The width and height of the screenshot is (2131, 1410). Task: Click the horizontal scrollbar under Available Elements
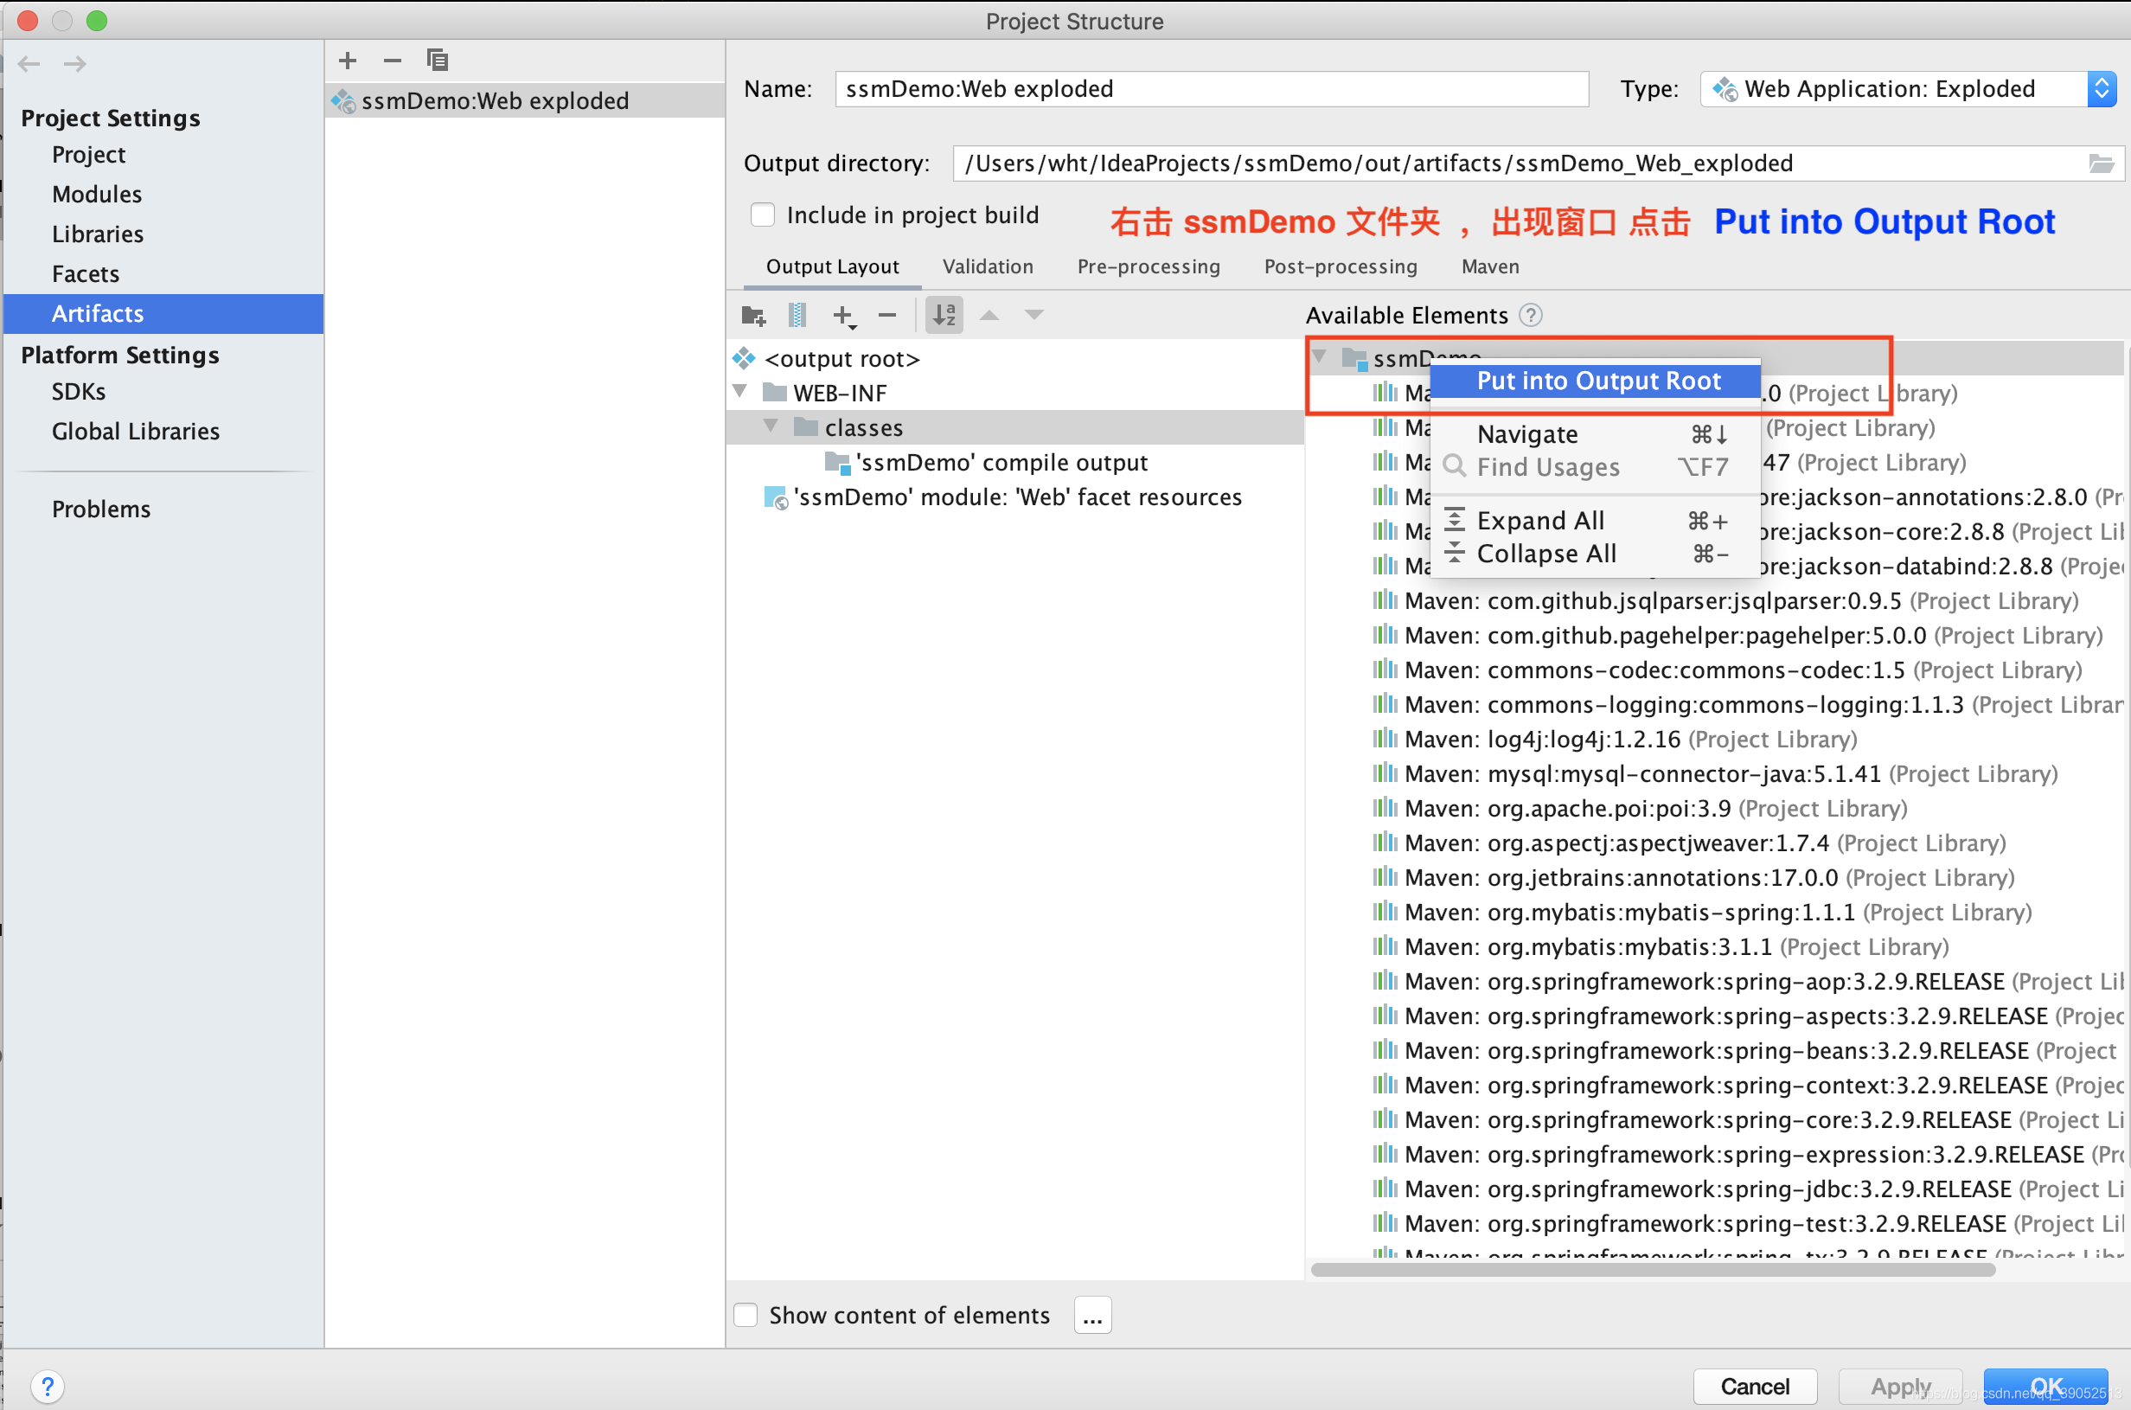(x=1652, y=1270)
